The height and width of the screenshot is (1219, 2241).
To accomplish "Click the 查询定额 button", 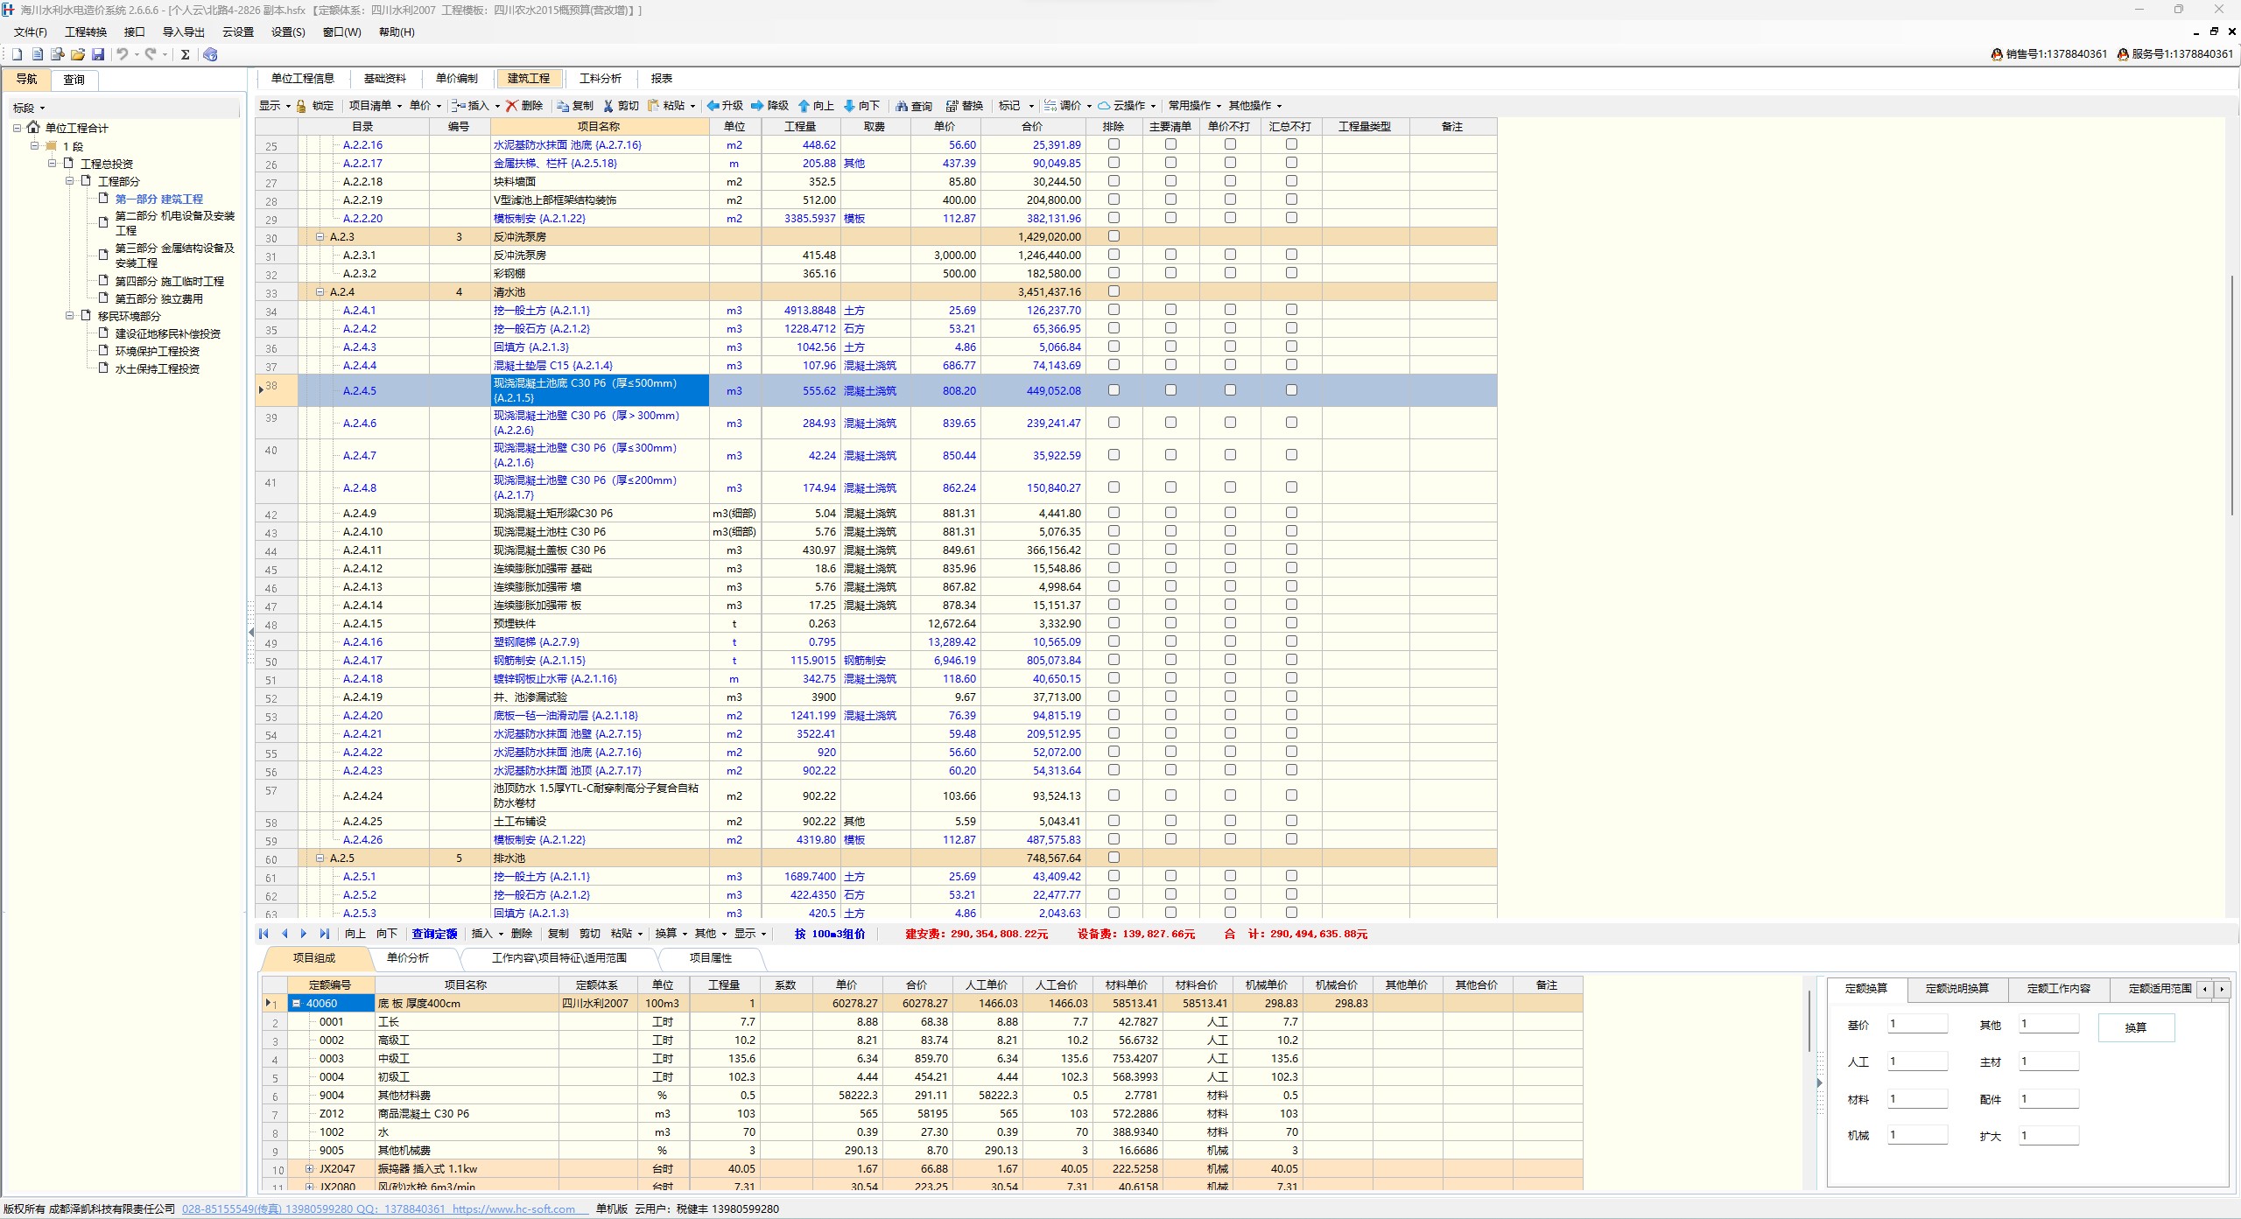I will pos(435,934).
